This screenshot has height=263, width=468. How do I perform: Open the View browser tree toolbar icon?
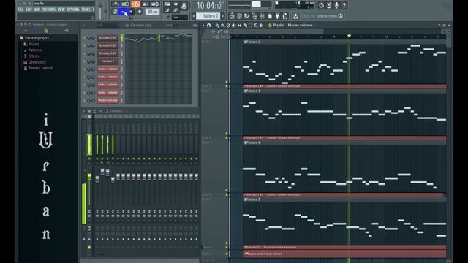(255, 16)
